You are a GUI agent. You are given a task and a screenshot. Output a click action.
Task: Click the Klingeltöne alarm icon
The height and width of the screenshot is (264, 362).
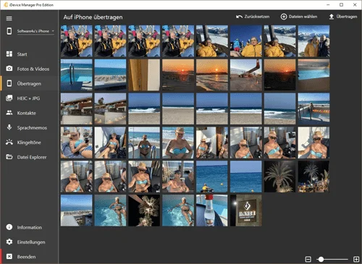pos(9,142)
